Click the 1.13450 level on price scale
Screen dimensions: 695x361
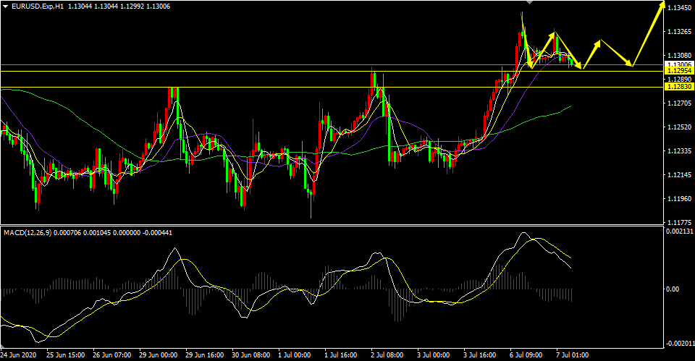680,7
